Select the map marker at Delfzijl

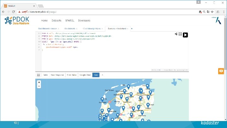(147, 86)
